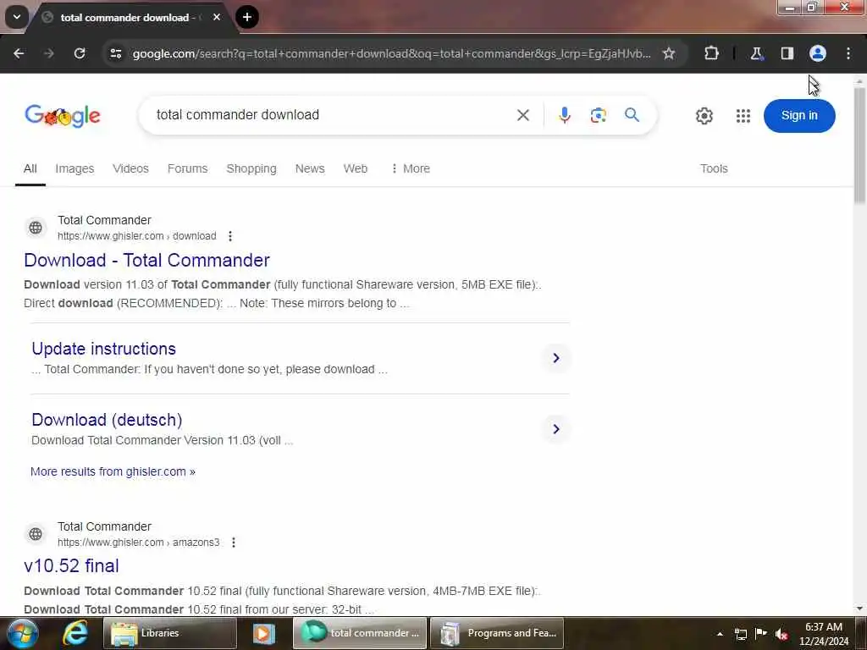
Task: Open the Google apps grid
Action: pyautogui.click(x=743, y=116)
